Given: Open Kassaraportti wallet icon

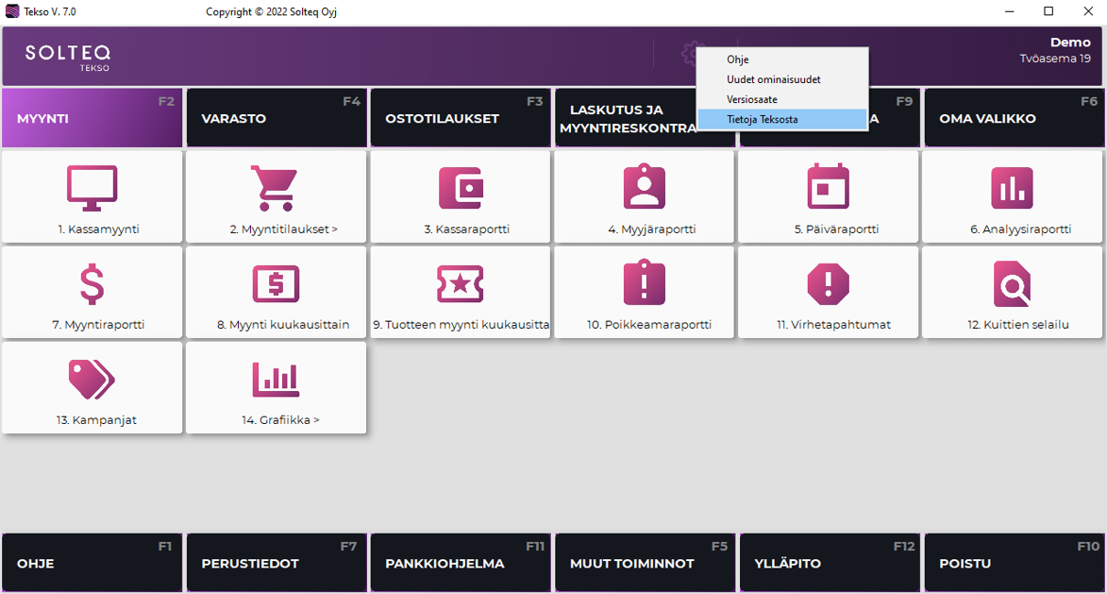Looking at the screenshot, I should [x=460, y=188].
